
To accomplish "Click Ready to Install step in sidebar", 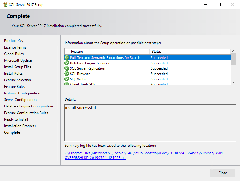I will point(16,119).
